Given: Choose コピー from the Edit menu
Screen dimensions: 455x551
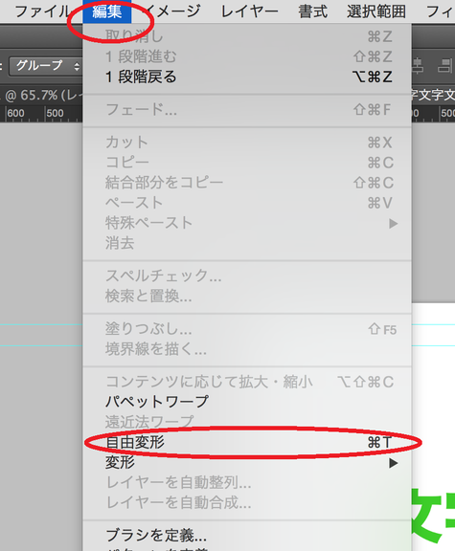Looking at the screenshot, I should click(247, 163).
